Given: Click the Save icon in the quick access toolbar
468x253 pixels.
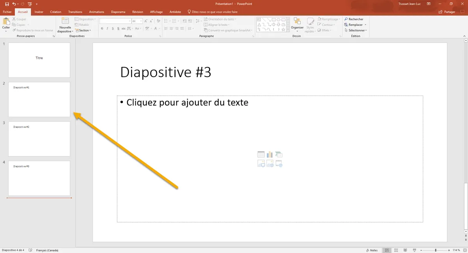Looking at the screenshot, I should pos(7,4).
